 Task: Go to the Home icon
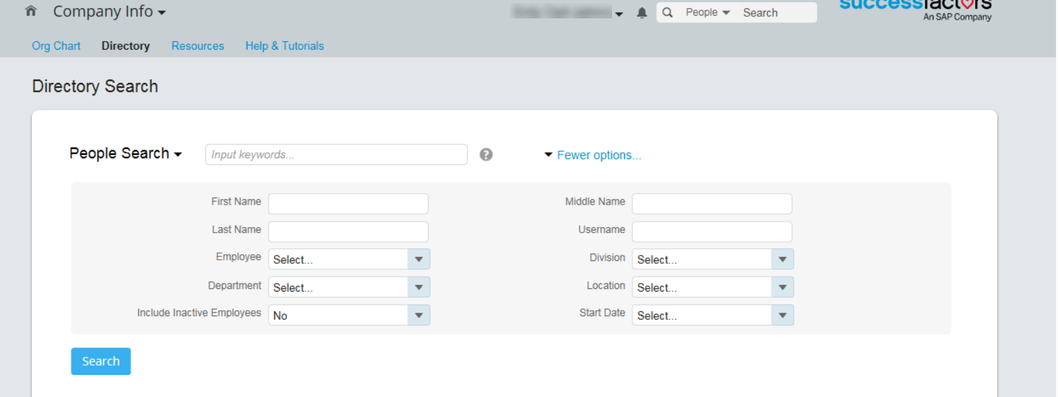pyautogui.click(x=31, y=12)
